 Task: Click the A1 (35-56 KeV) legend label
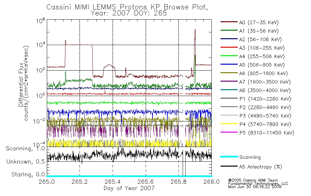point(259,31)
